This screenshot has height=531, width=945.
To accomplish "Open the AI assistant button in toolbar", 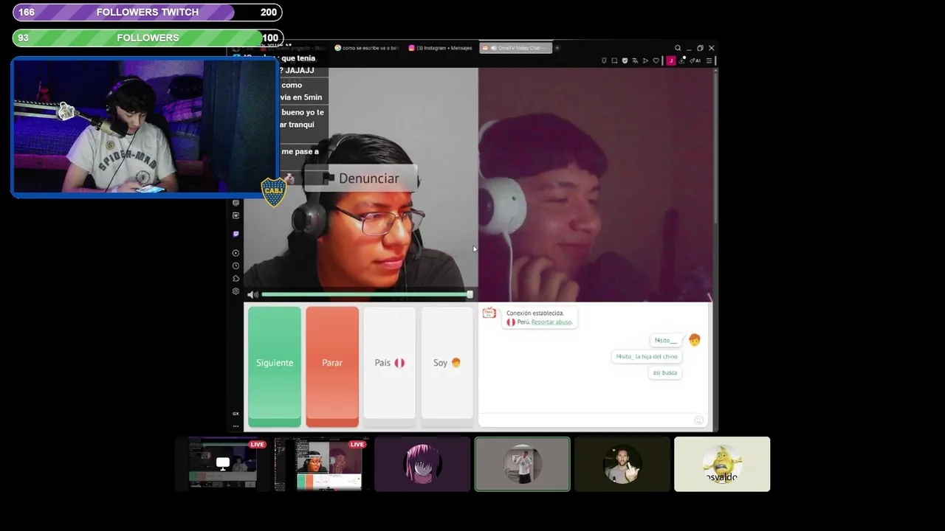I will click(695, 60).
